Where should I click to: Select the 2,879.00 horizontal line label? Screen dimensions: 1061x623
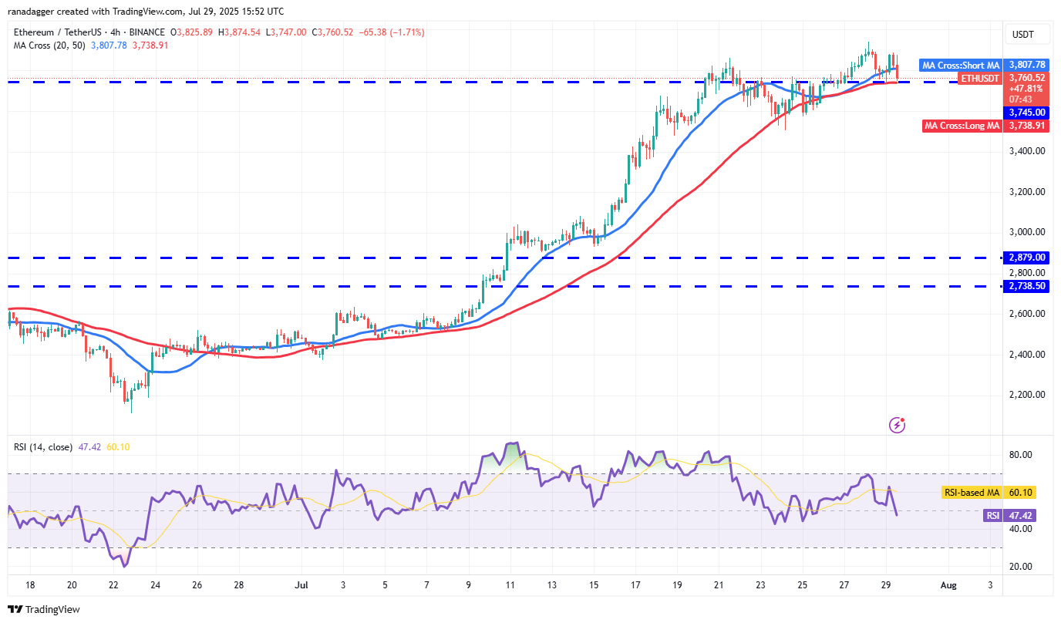1027,258
